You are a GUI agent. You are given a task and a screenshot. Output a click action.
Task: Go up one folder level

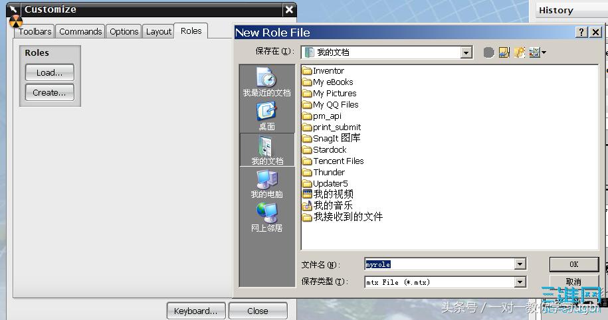(504, 52)
